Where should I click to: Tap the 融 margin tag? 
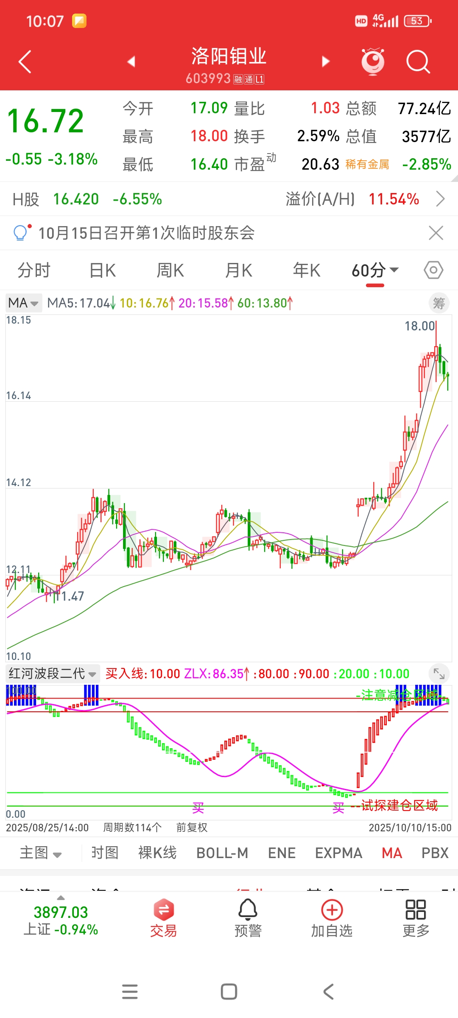[x=238, y=79]
